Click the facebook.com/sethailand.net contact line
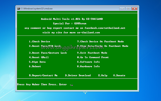The width and height of the screenshot is (161, 101). (75, 28)
